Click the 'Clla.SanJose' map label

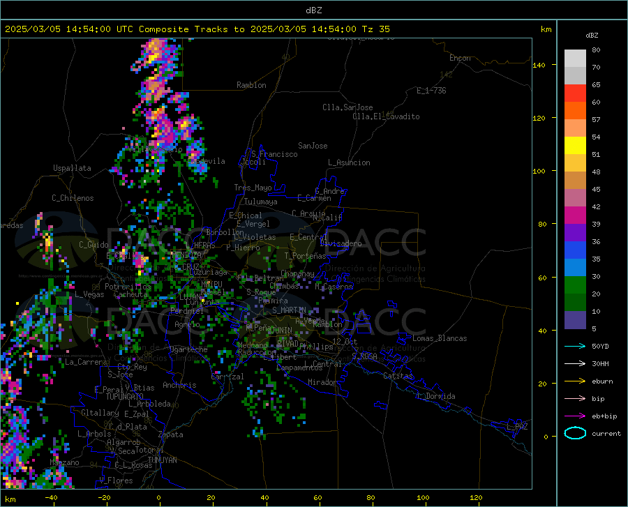click(x=347, y=107)
